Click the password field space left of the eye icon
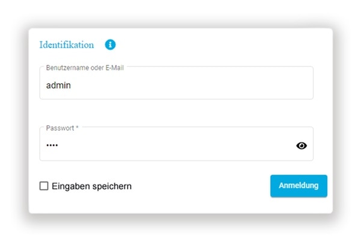Viewport: 361px width, 241px height. click(265, 145)
